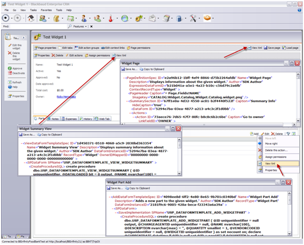Click View Xml in the top page toolbar
Image resolution: width=304 pixels, height=245 pixels.
(x=255, y=47)
